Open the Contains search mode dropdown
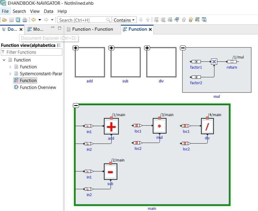 point(124,20)
